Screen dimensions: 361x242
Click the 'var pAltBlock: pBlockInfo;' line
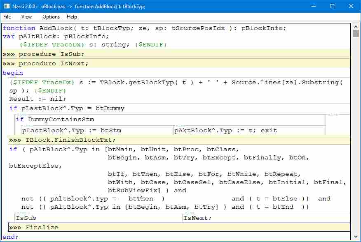click(x=56, y=37)
